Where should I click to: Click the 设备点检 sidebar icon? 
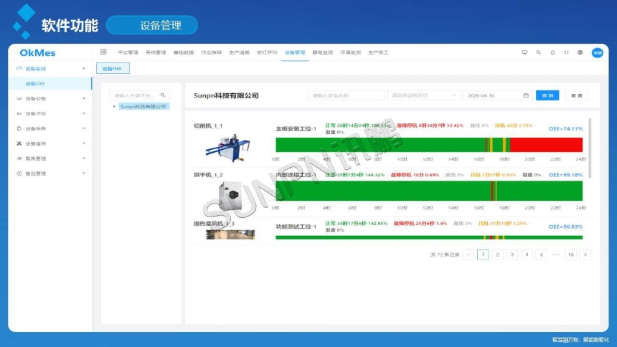pos(19,113)
